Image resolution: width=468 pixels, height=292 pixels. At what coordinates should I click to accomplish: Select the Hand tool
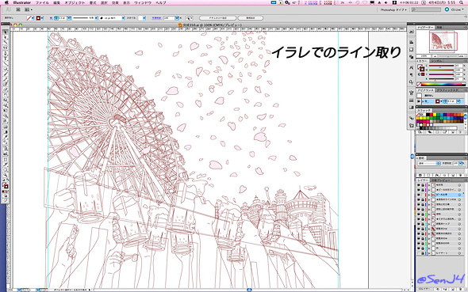5,169
